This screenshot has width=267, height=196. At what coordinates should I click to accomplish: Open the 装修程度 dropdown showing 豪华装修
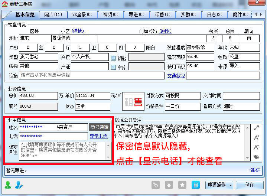point(200,48)
